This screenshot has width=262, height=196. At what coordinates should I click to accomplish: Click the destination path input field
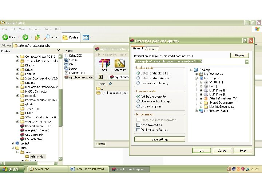point(190,62)
